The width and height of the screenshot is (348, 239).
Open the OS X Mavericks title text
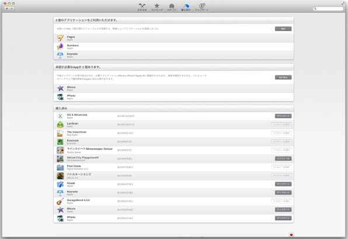[x=77, y=115]
